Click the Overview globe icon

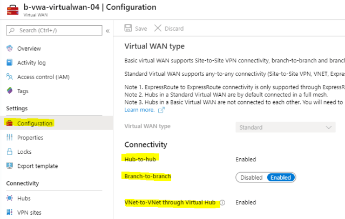(x=10, y=48)
